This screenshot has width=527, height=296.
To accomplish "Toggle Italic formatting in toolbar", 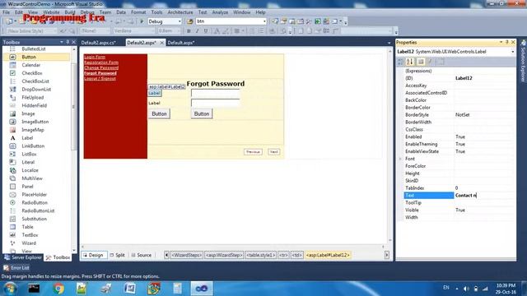I will [197, 31].
